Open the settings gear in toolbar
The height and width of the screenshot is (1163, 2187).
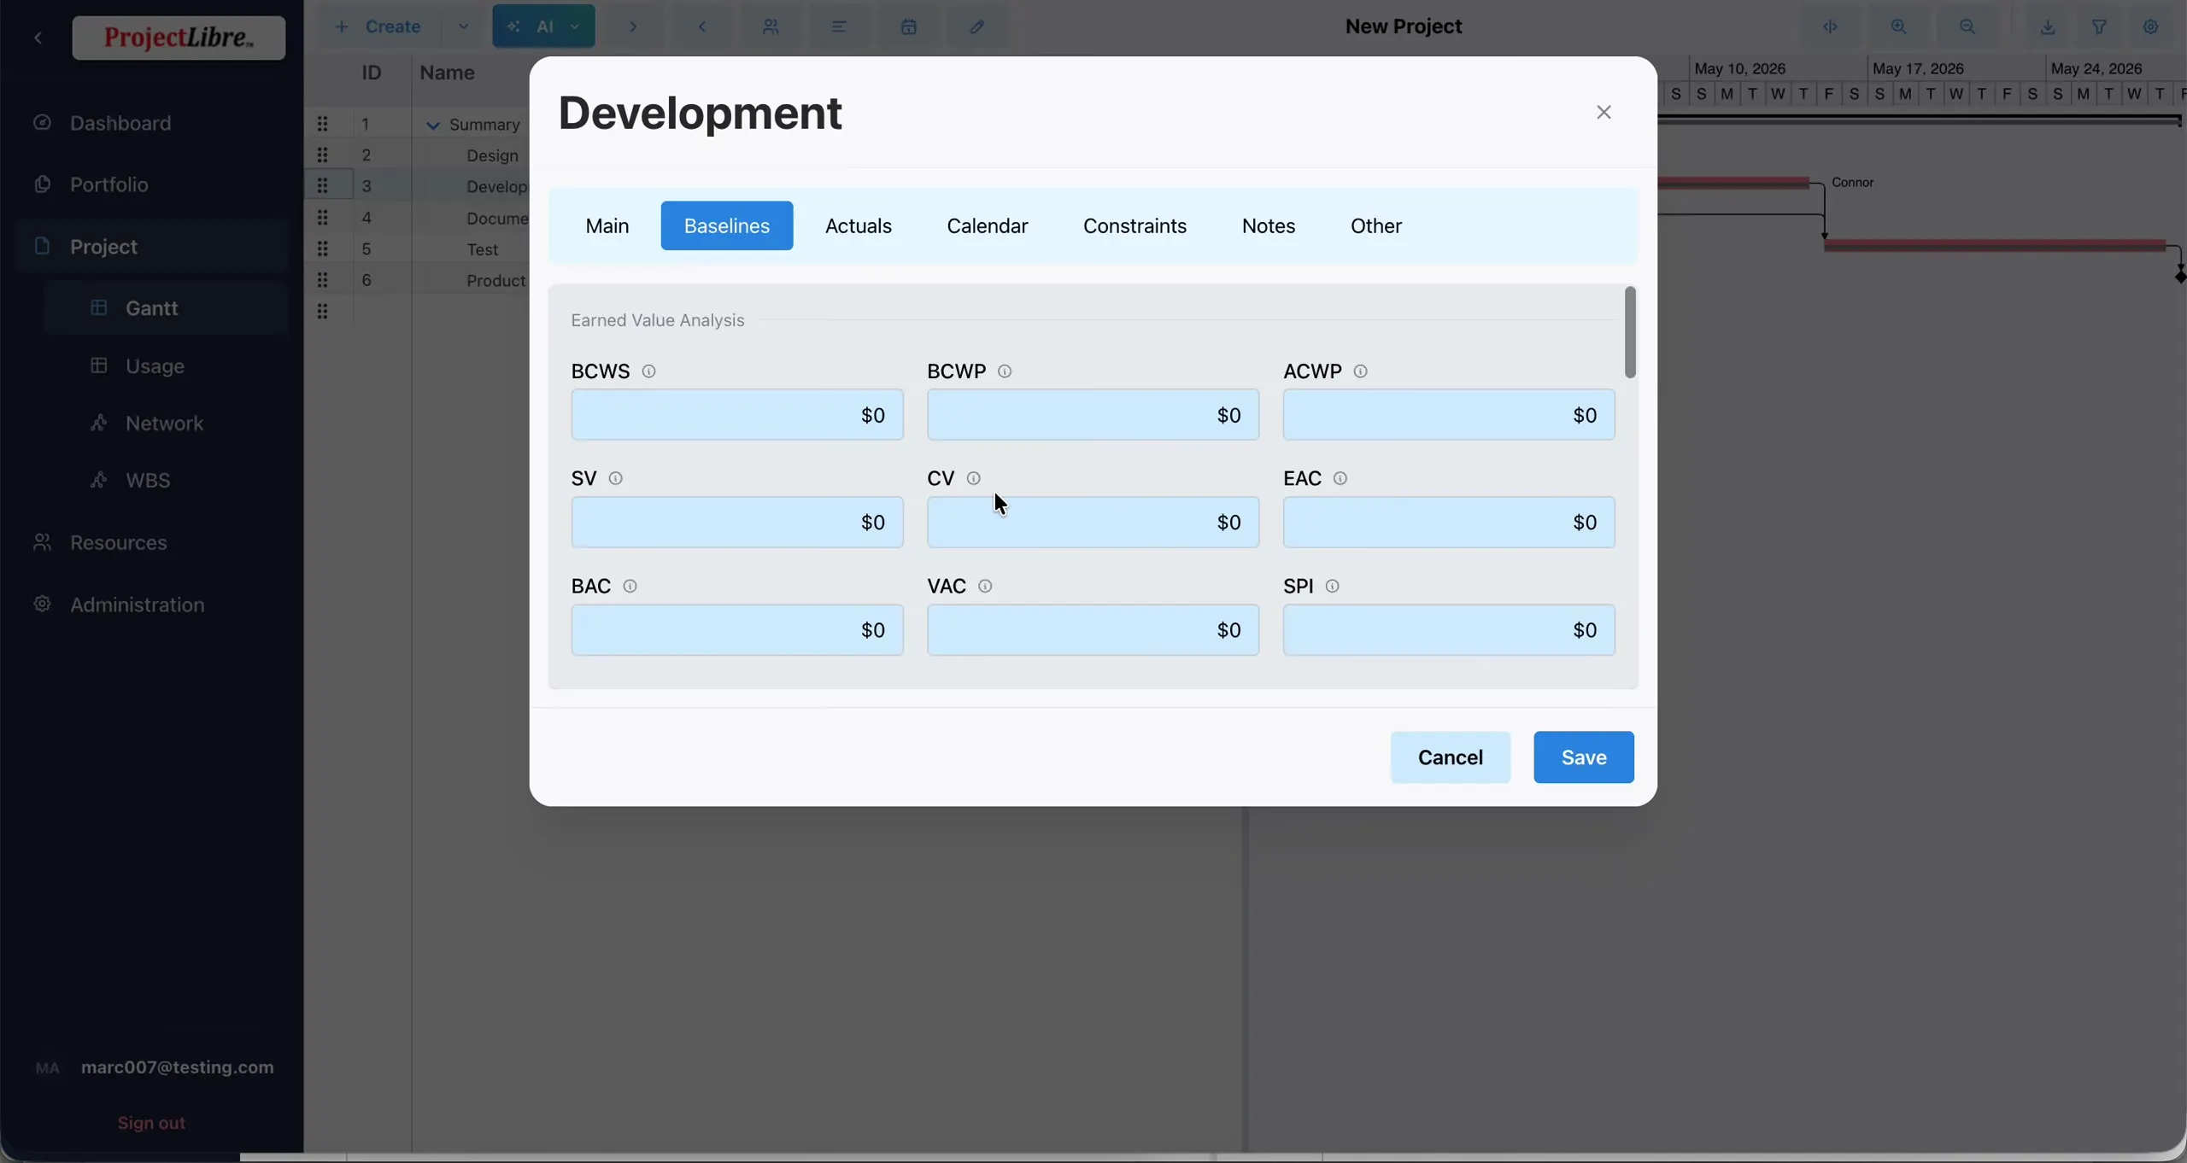click(2151, 26)
